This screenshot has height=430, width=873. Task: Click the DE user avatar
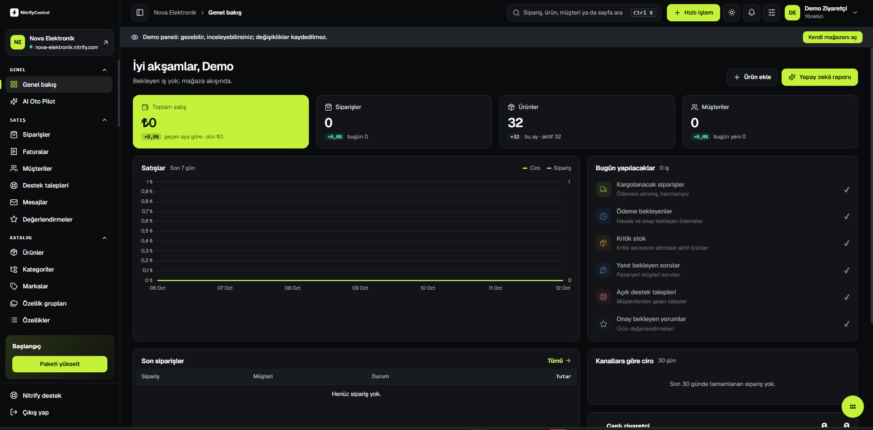pyautogui.click(x=792, y=13)
